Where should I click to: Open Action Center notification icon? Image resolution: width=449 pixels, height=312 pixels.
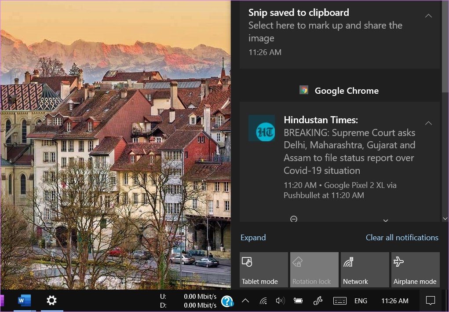431,301
